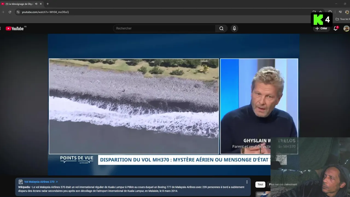Image resolution: width=350 pixels, height=197 pixels.
Task: Select the 'Tout' filter chip
Action: (260, 184)
